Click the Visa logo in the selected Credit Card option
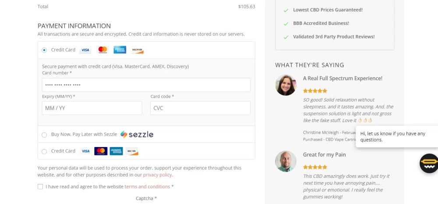The image size is (438, 204). point(85,50)
